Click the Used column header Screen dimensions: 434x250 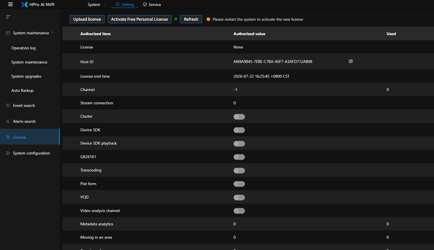click(x=391, y=34)
